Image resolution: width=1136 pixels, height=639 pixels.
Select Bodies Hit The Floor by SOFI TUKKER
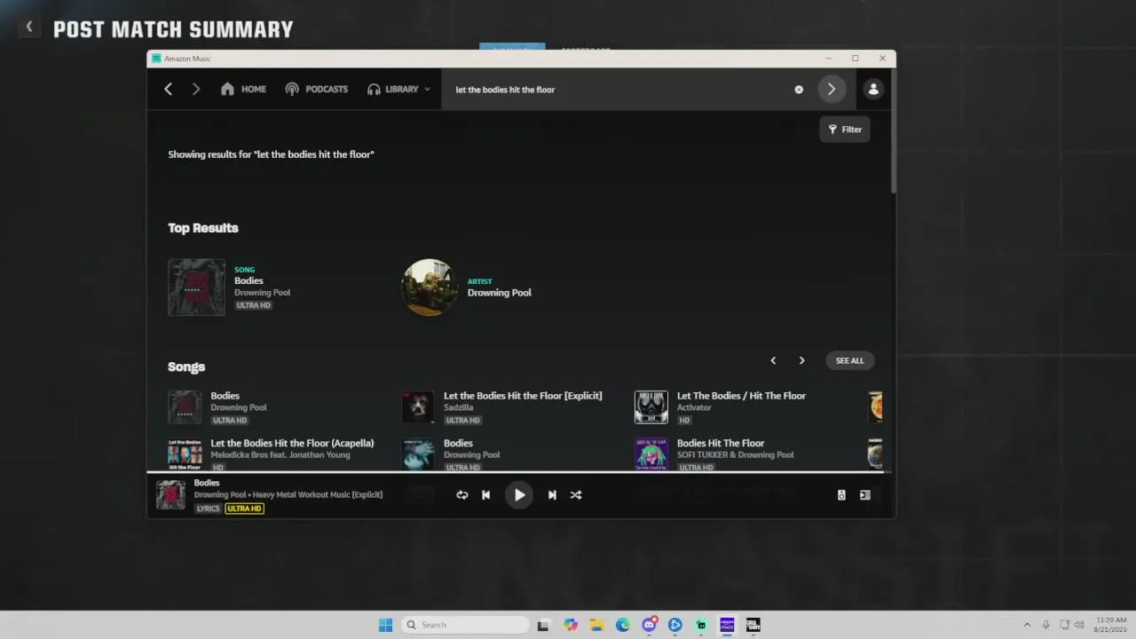pos(721,443)
